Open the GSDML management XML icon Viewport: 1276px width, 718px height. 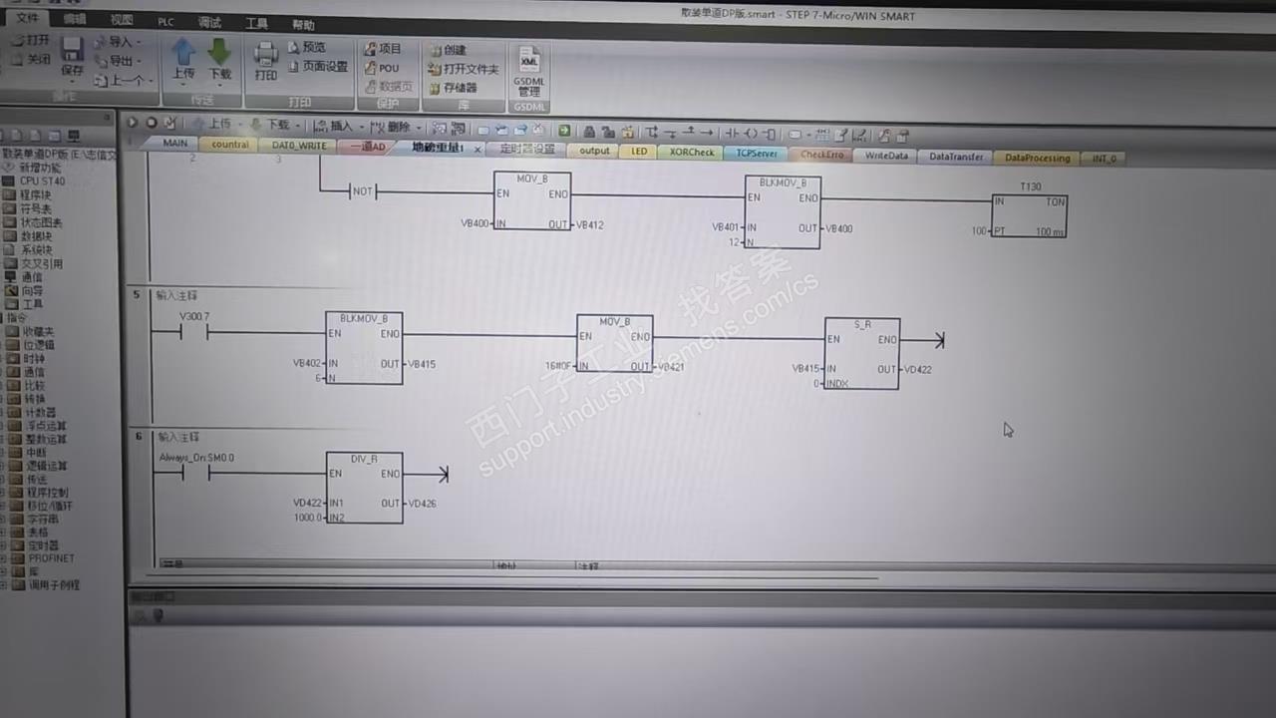tap(528, 60)
